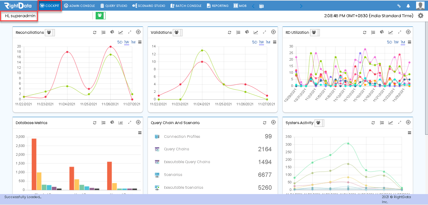428x205 pixels.
Task: Advance the top menu with right chevron
Action: pos(301,6)
